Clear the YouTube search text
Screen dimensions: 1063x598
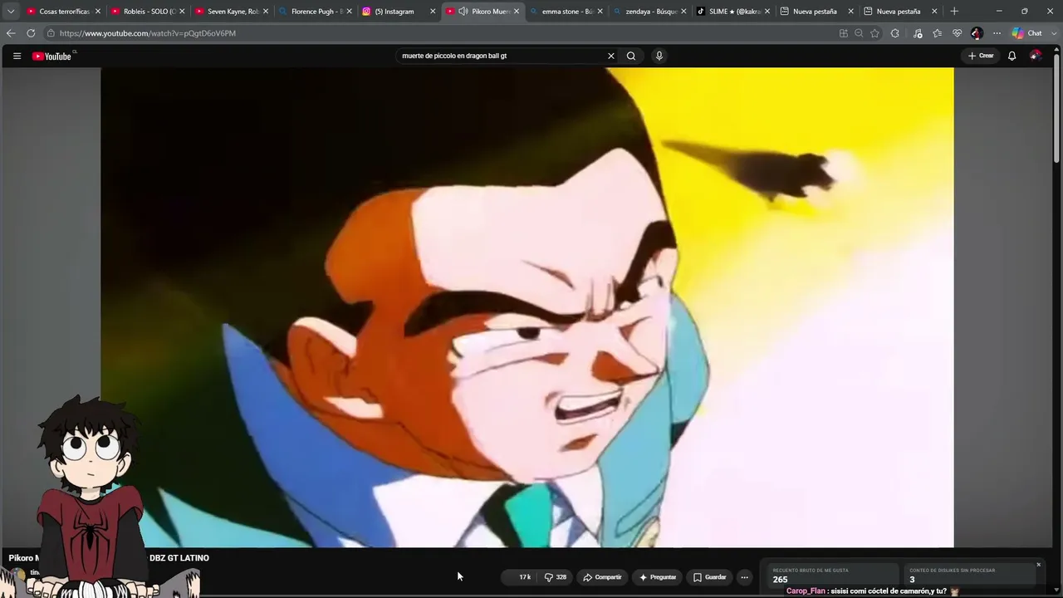tap(611, 56)
